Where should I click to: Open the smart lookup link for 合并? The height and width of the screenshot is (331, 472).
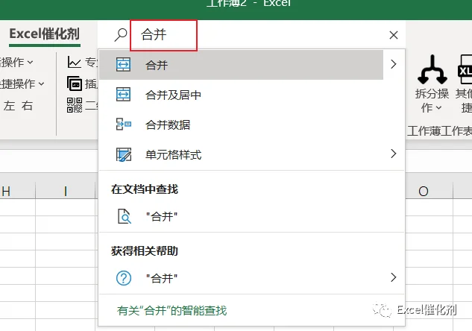[172, 311]
